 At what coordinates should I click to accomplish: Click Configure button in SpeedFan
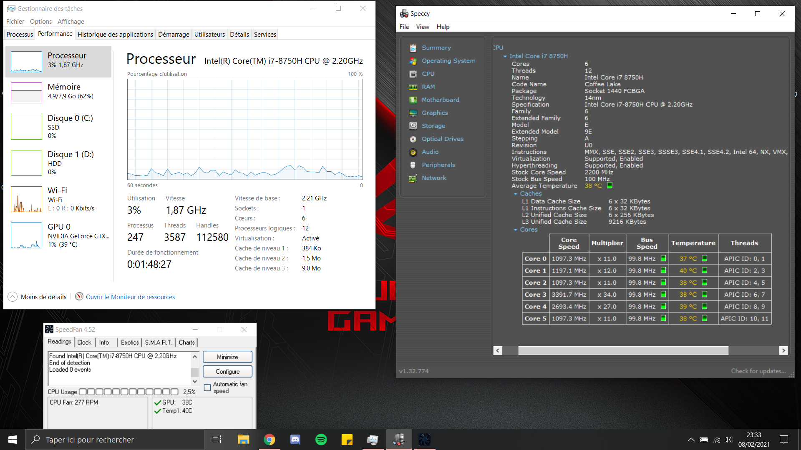pos(227,372)
